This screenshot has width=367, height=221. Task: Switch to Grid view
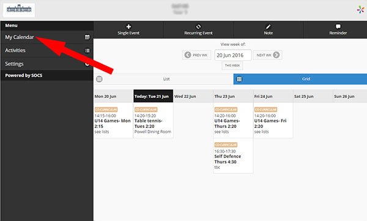300,79
